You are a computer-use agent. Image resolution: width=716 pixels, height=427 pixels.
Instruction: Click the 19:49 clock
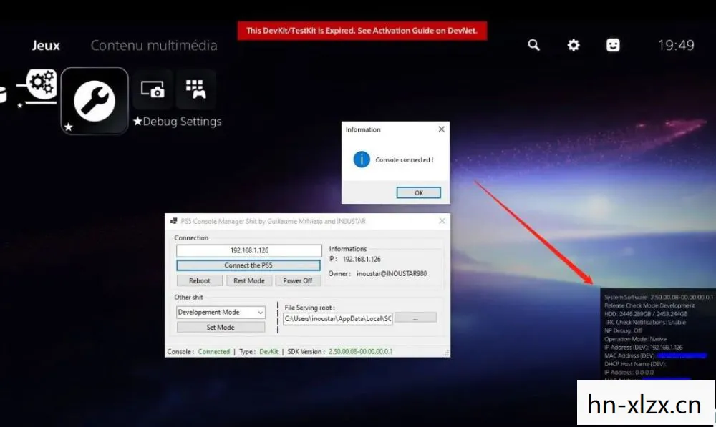(x=676, y=45)
